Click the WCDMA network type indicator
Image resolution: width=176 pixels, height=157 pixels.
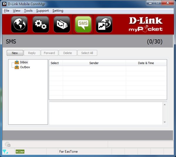[x=20, y=152]
